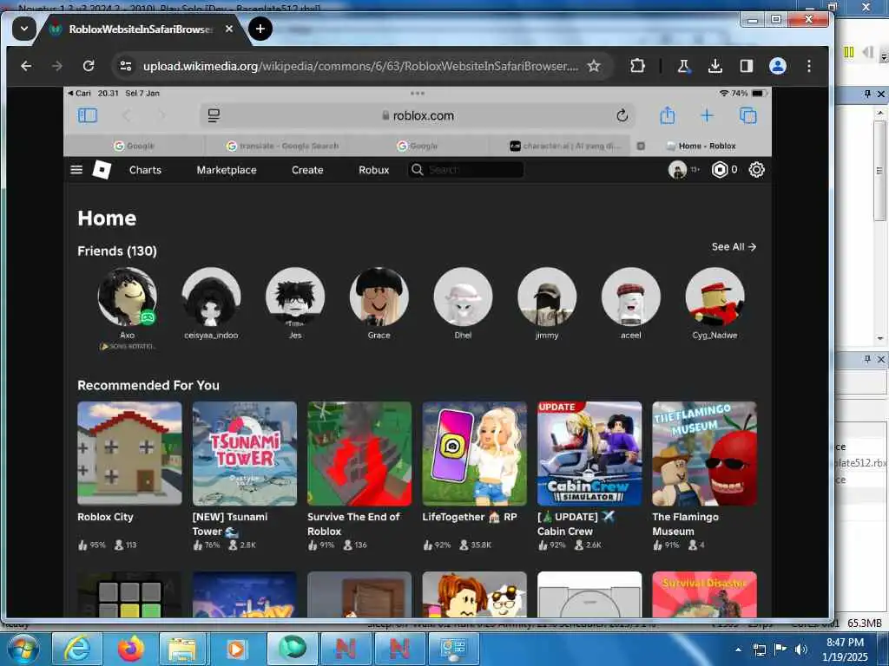Click the Roblox search field
This screenshot has height=666, width=889.
click(x=465, y=170)
